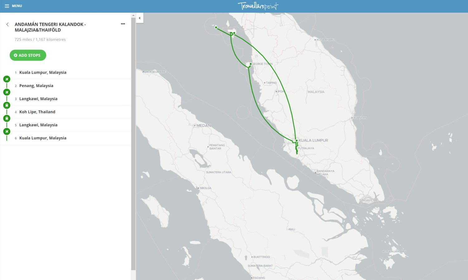The image size is (468, 280).
Task: Click the back arrow beside the trip title
Action: coord(7,24)
